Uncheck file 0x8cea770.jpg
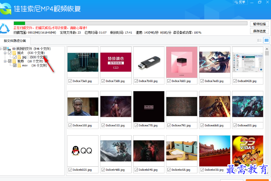271x181 pixels. (x=136, y=125)
